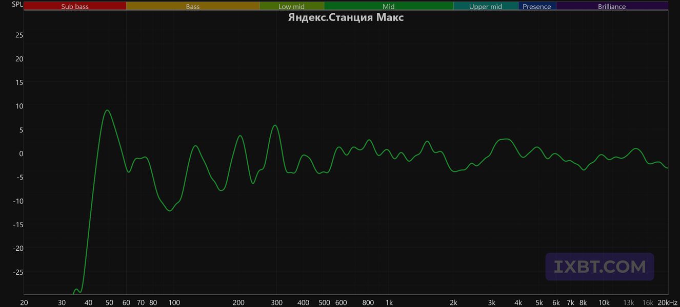Click the 15 value on SPL axis
Viewport: 680px width, 307px height.
coord(19,82)
